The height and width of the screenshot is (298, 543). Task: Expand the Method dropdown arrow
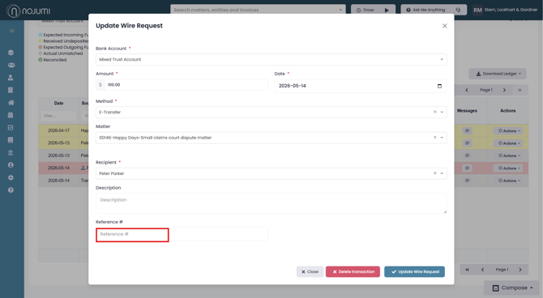(x=442, y=112)
